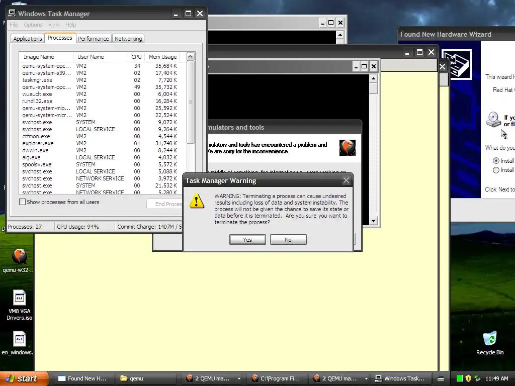
Task: Select the dwwin.exe process row
Action: tap(100, 150)
